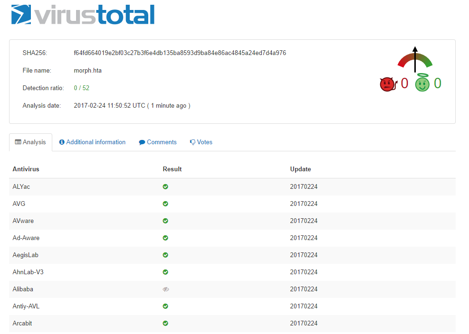The width and height of the screenshot is (469, 334).
Task: Click the speech bubble icon beside Comments
Action: tap(142, 142)
